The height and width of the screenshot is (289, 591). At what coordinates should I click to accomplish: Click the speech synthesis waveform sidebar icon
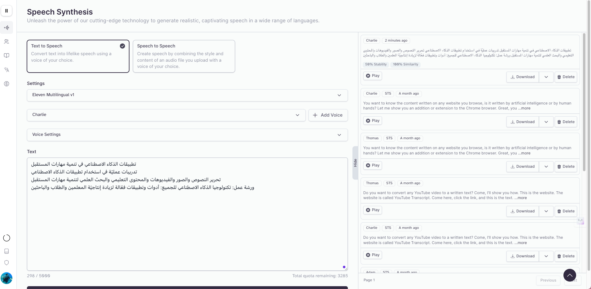coord(7,28)
